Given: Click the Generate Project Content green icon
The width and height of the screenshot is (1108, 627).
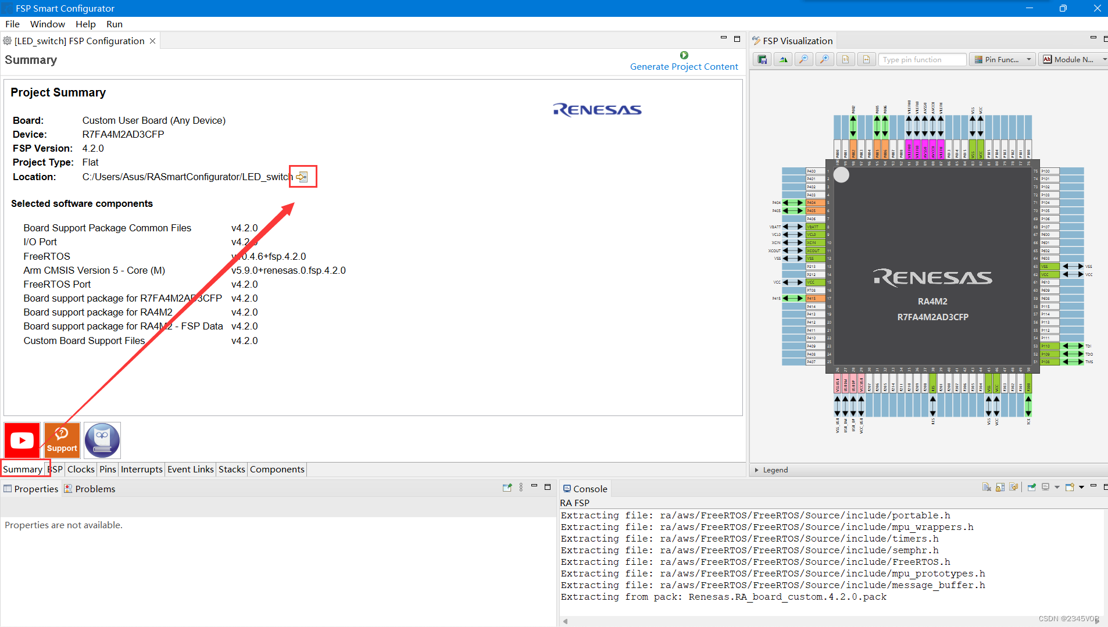Looking at the screenshot, I should coord(684,55).
